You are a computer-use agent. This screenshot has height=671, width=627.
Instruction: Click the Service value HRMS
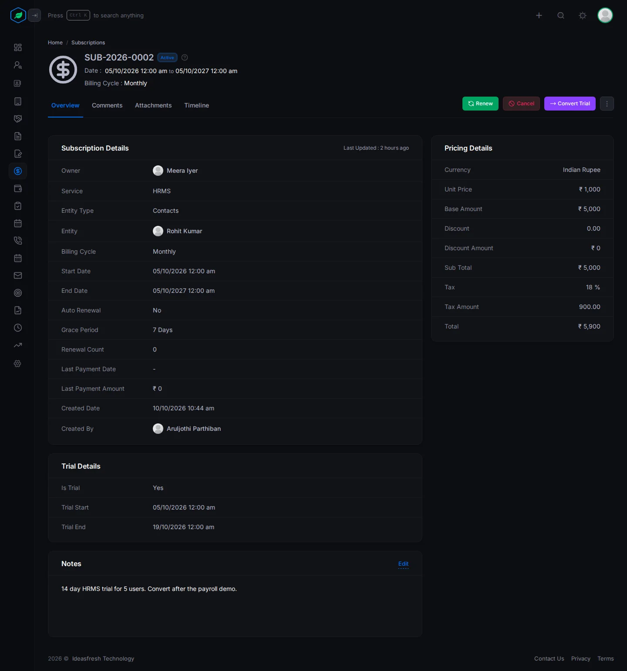(x=162, y=191)
